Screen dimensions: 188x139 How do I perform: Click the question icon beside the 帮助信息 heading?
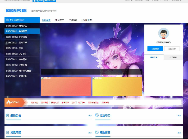point(97,132)
